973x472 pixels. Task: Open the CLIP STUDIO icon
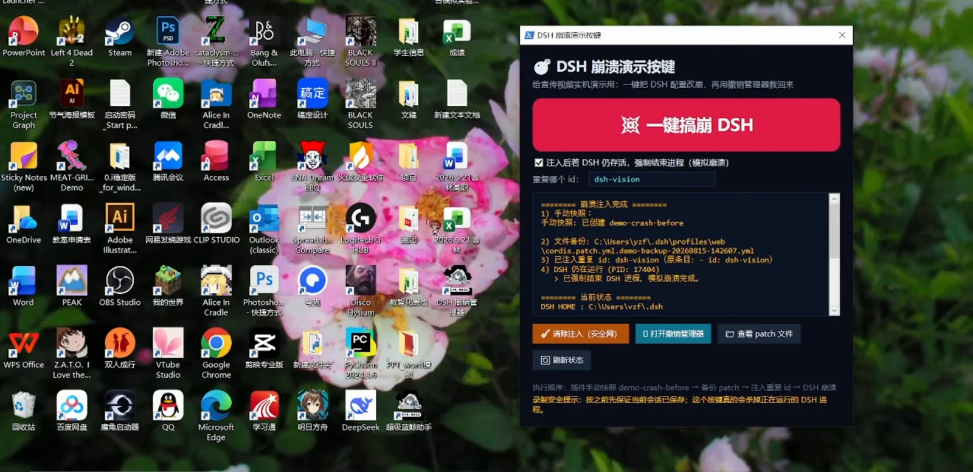pyautogui.click(x=216, y=224)
